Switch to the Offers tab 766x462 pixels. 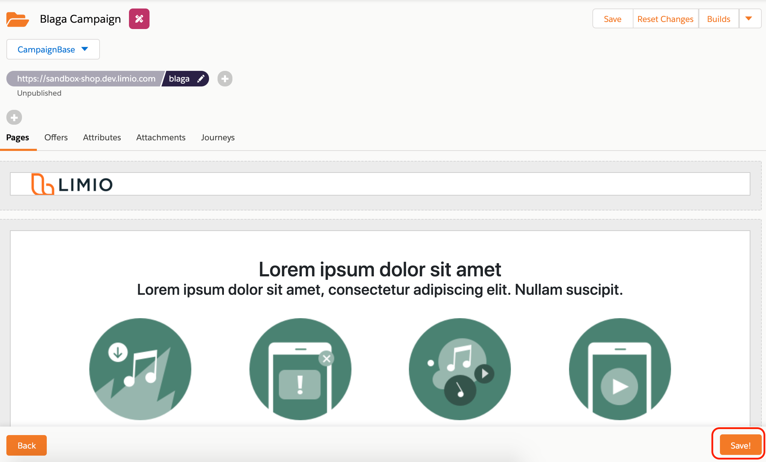coord(56,137)
